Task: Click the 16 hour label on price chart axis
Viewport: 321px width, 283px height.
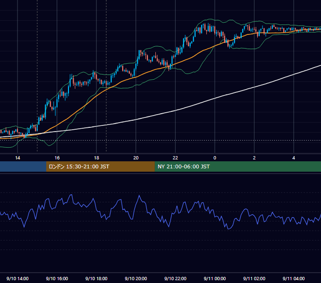Action: pos(57,158)
